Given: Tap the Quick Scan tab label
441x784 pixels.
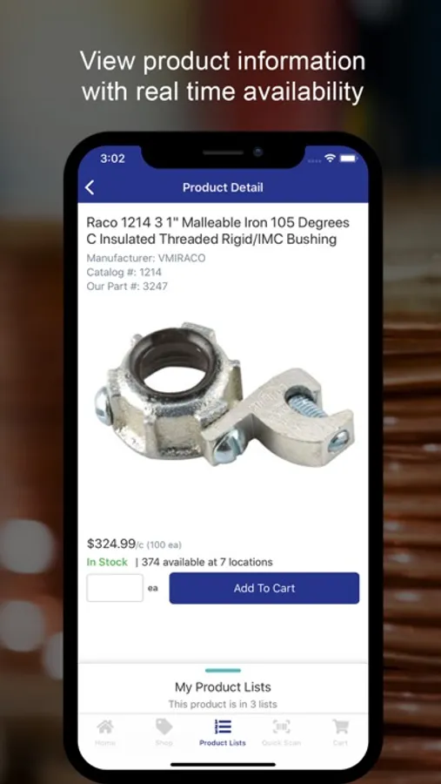Looking at the screenshot, I should (x=281, y=743).
